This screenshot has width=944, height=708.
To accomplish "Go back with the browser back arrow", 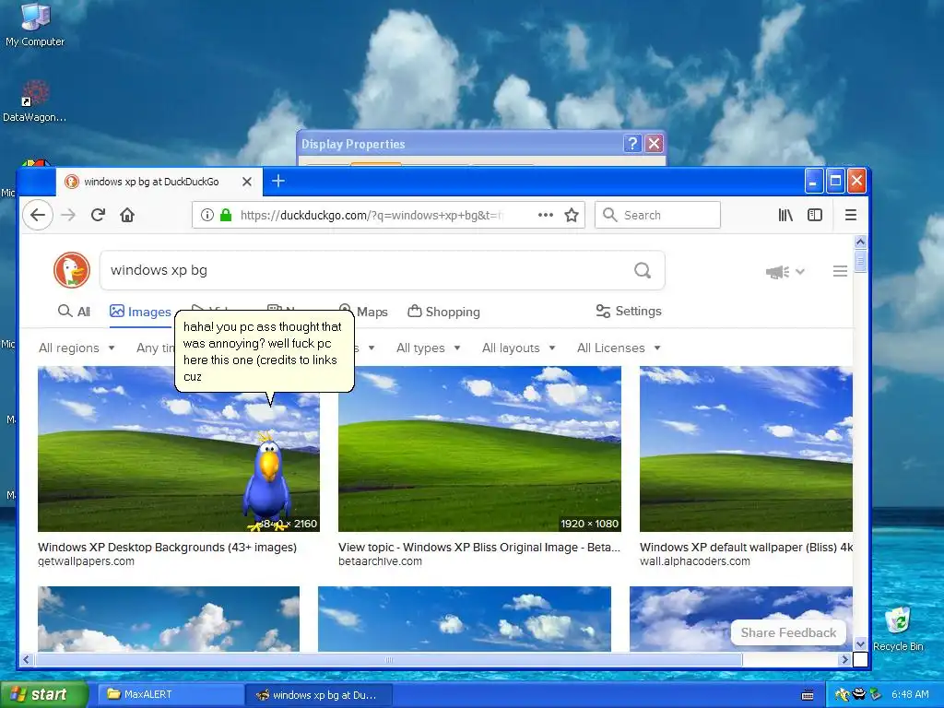I will [x=38, y=215].
